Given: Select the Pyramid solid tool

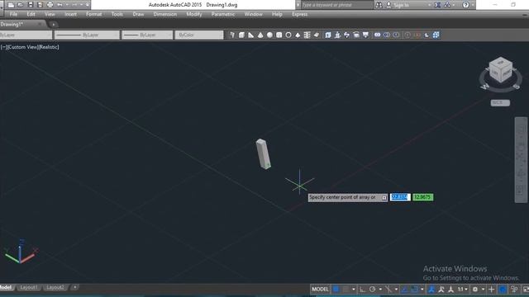Looking at the screenshot, I should tap(298, 35).
